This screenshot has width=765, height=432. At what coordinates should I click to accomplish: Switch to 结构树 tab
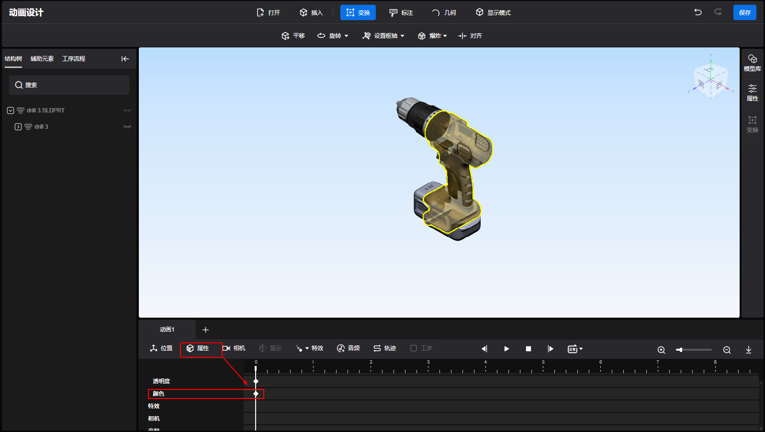(13, 59)
